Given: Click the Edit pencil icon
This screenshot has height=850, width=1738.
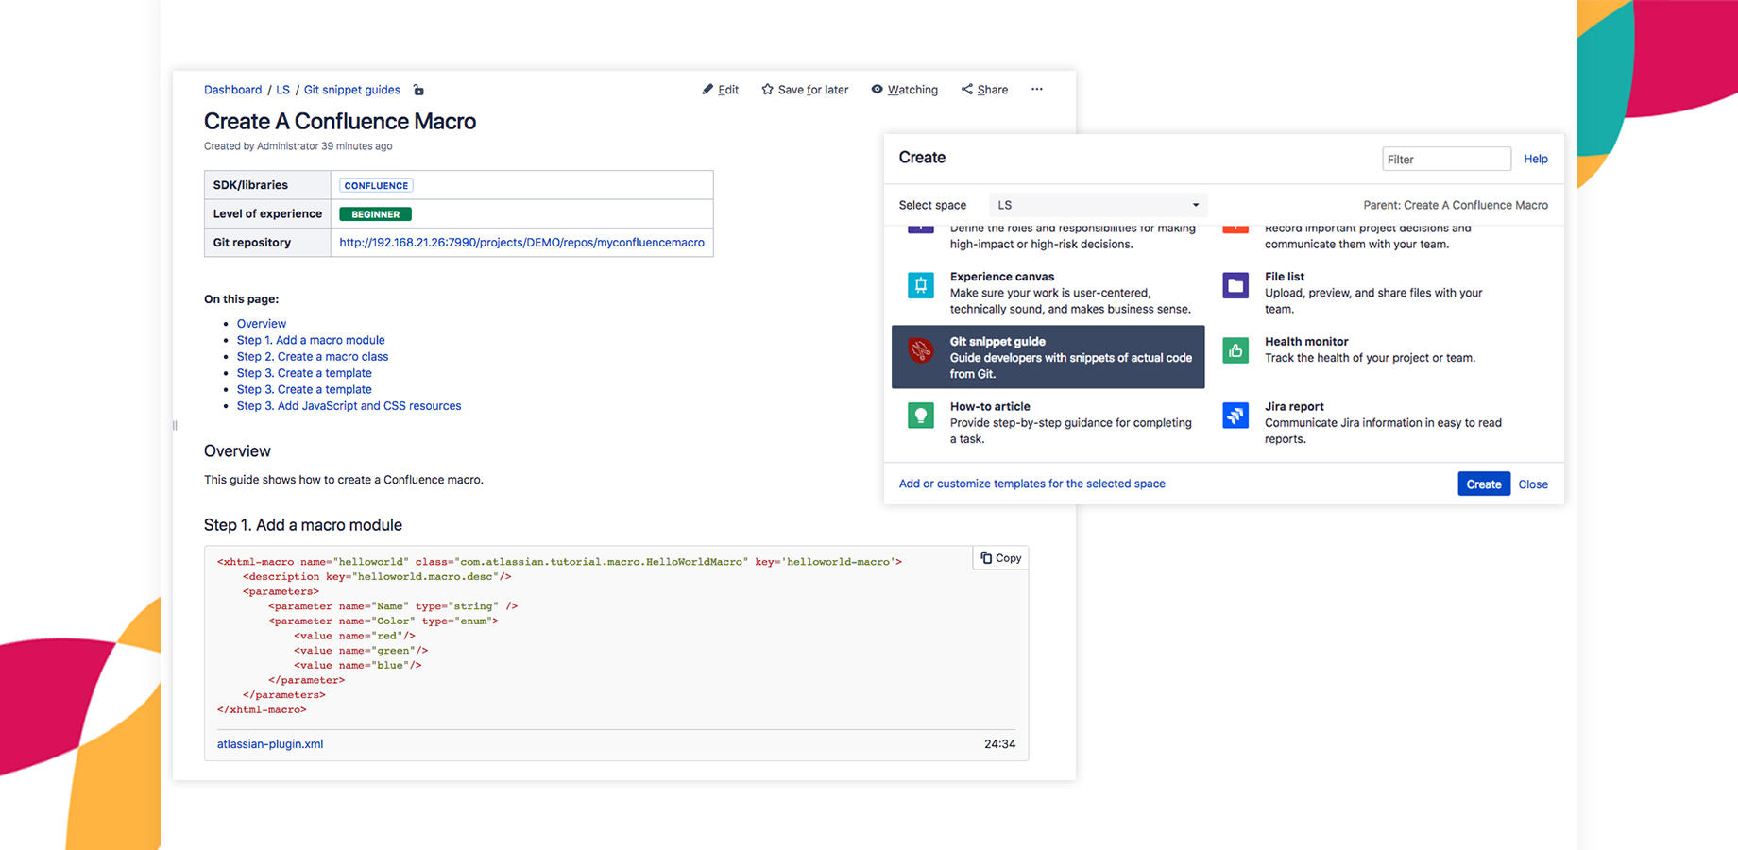Looking at the screenshot, I should (x=708, y=90).
